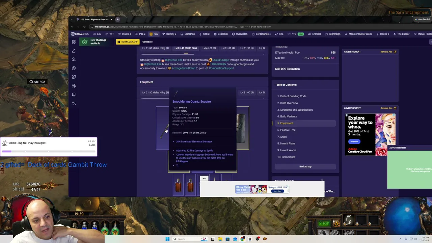Select the Equipment section Lvl 01-30 Melee lvling tab
The width and height of the screenshot is (432, 243).
point(155,92)
